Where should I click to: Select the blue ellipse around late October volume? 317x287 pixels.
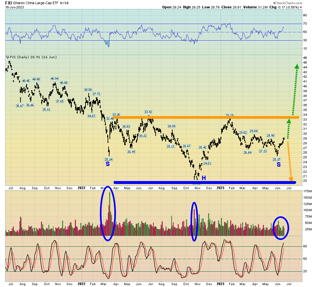click(194, 221)
